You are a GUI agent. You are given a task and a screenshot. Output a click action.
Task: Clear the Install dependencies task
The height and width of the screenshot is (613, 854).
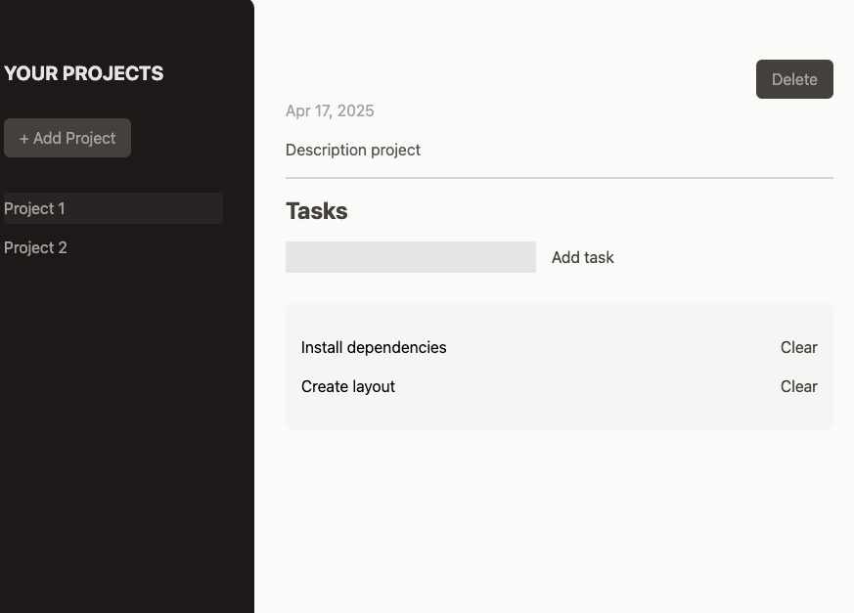coord(798,347)
